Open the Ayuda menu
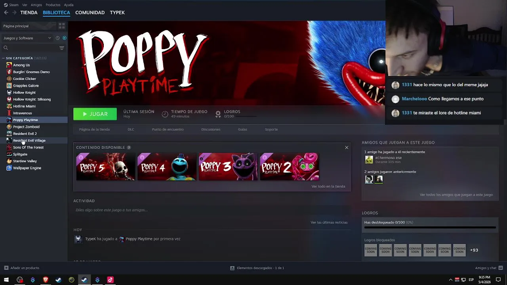 [x=69, y=5]
